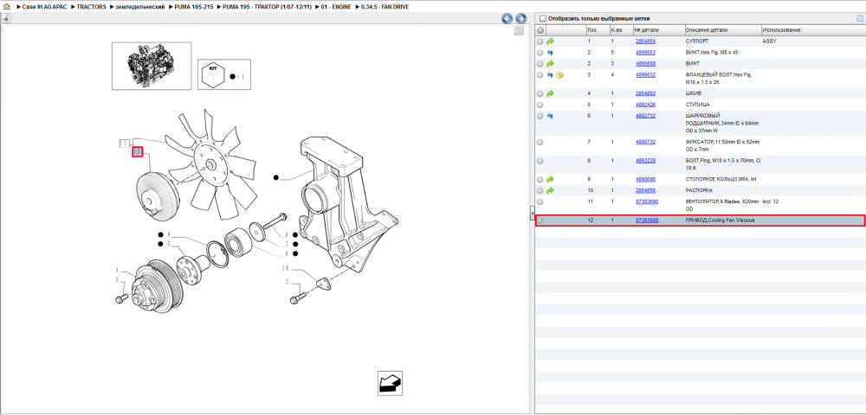This screenshot has width=866, height=415.
Task: Click the large arrow icon below the diagram
Action: 390,383
